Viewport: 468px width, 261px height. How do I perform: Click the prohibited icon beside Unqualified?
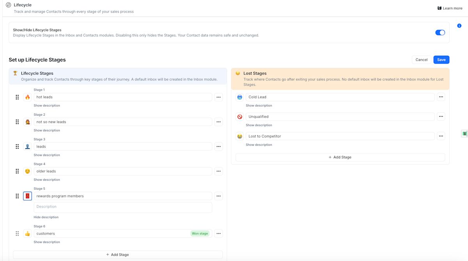[239, 116]
